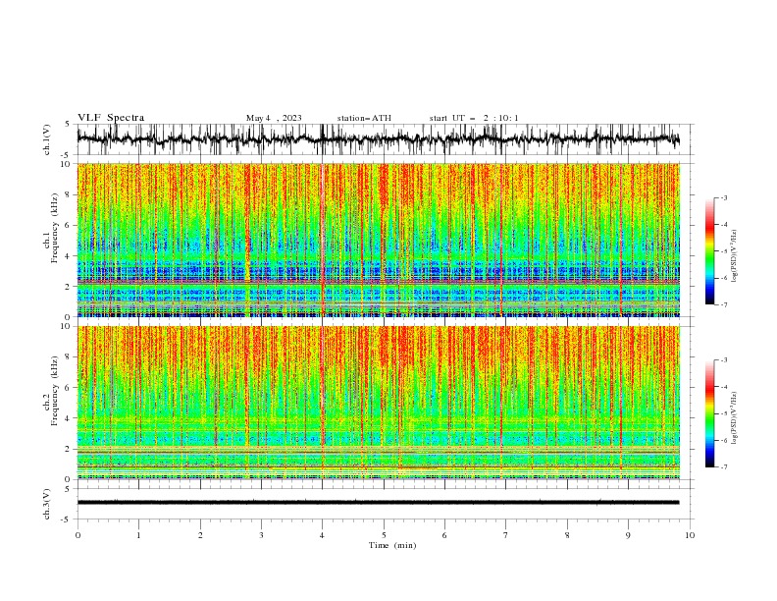This screenshot has width=777, height=601.
Task: Click time axis tick label "10"
Action: click(x=690, y=535)
